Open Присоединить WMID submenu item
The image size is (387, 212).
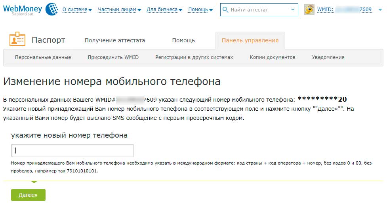[113, 57]
